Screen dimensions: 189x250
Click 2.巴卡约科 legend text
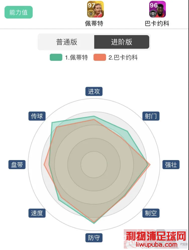pos(123,58)
